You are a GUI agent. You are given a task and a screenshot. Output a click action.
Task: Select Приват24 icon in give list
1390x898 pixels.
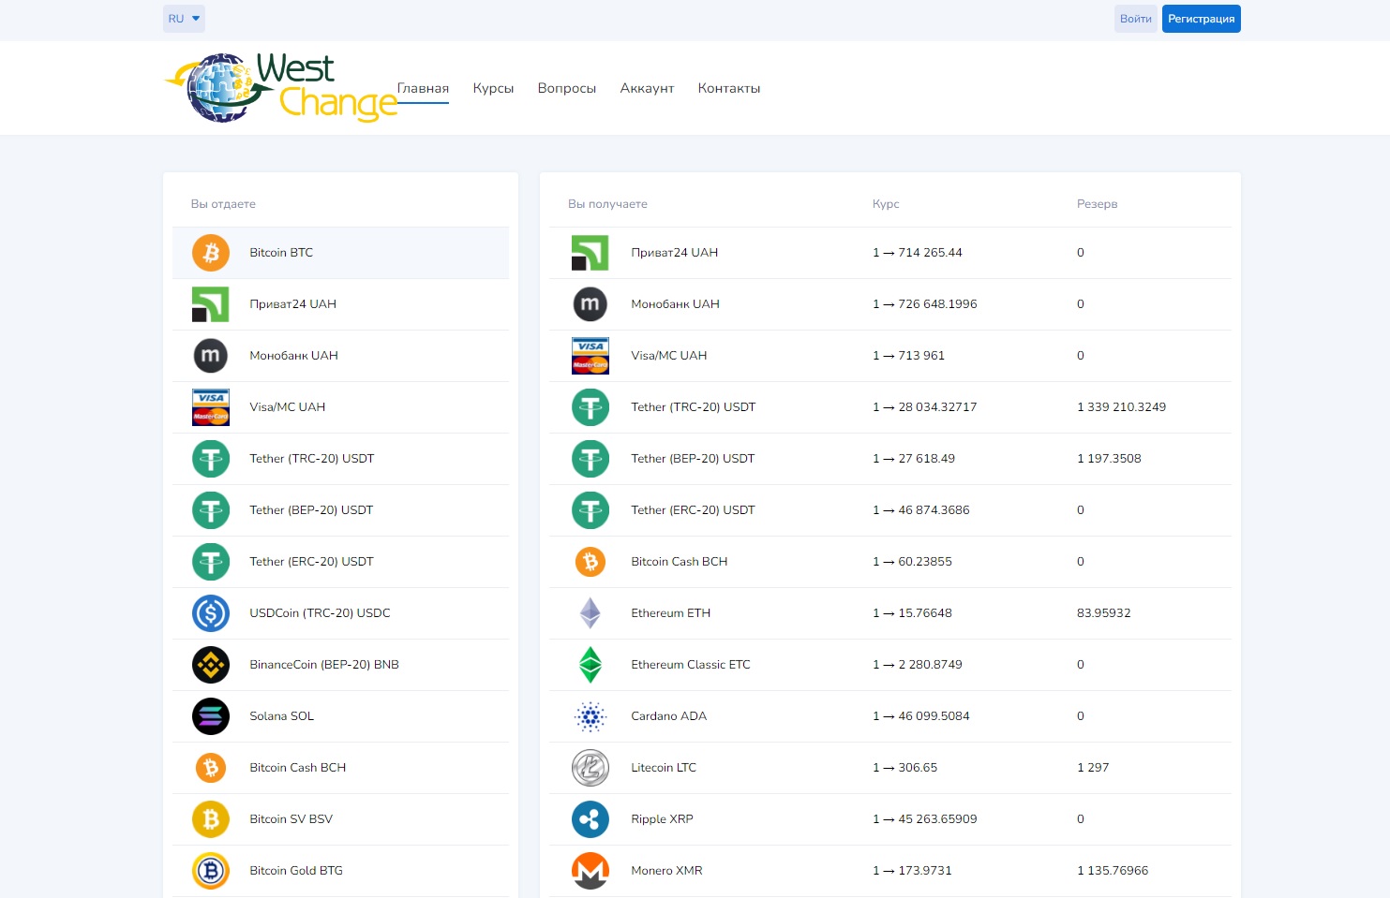point(211,304)
